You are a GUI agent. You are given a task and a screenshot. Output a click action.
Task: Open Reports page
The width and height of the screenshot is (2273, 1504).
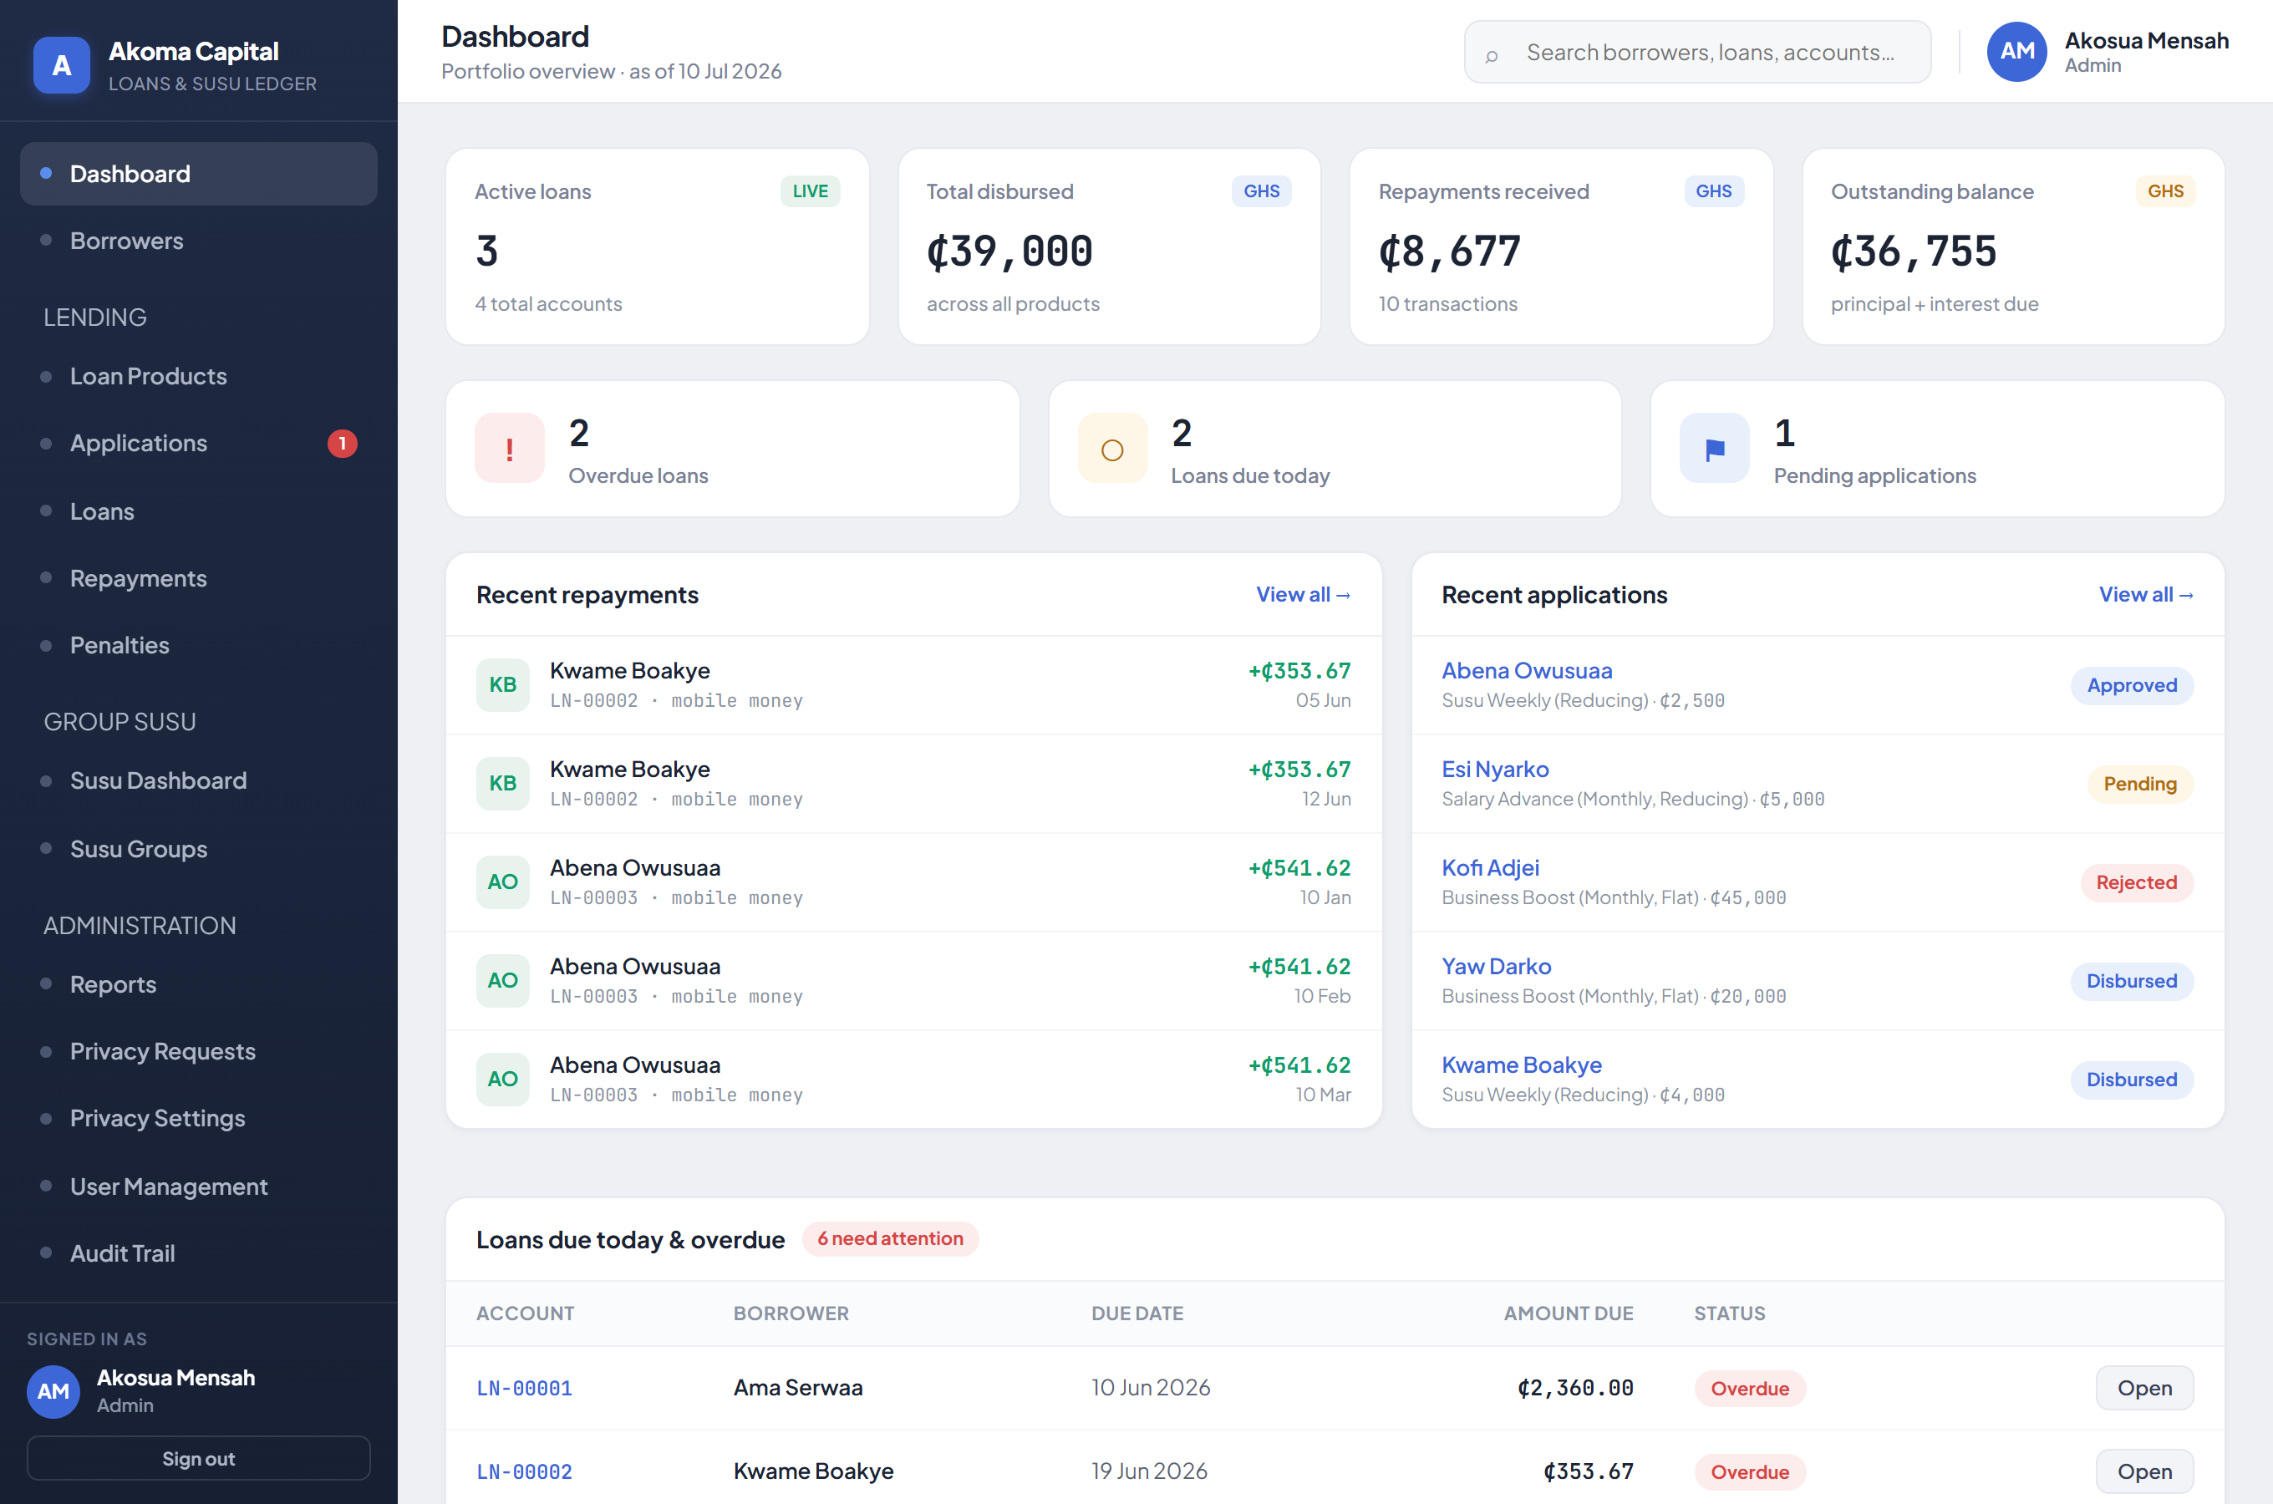(x=199, y=984)
